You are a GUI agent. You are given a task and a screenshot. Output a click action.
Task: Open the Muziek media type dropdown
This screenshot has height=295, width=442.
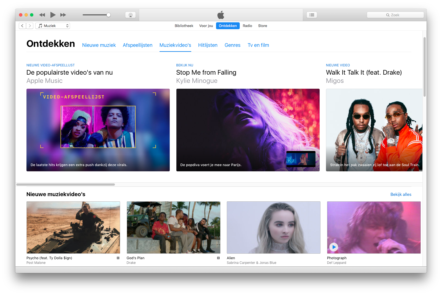pyautogui.click(x=53, y=26)
